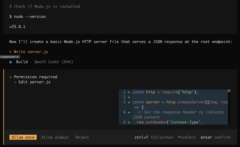
Task: Click the $ node --version command
Action: point(27,16)
